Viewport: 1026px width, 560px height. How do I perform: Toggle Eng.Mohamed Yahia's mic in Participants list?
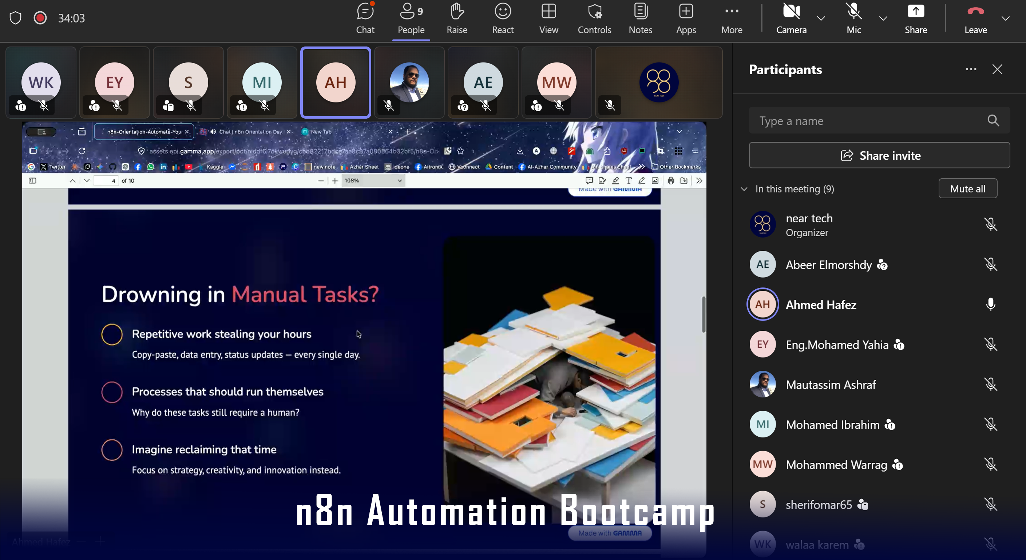point(991,345)
